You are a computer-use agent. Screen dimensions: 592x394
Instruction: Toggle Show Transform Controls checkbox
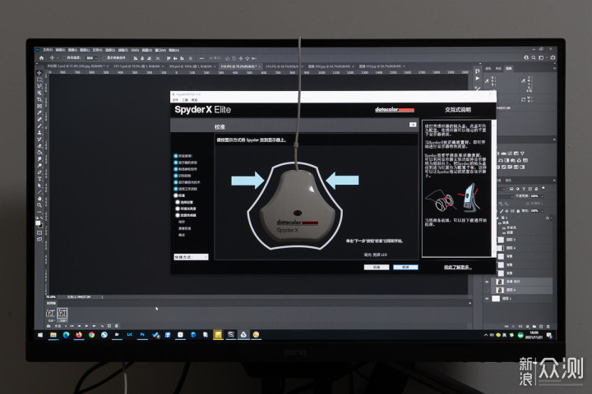[104, 58]
